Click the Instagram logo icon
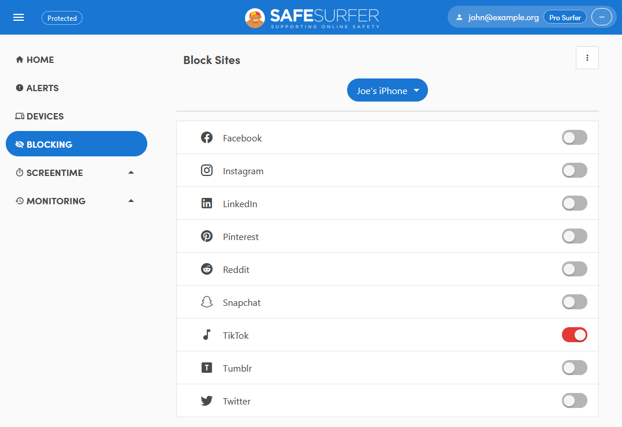 click(x=207, y=170)
